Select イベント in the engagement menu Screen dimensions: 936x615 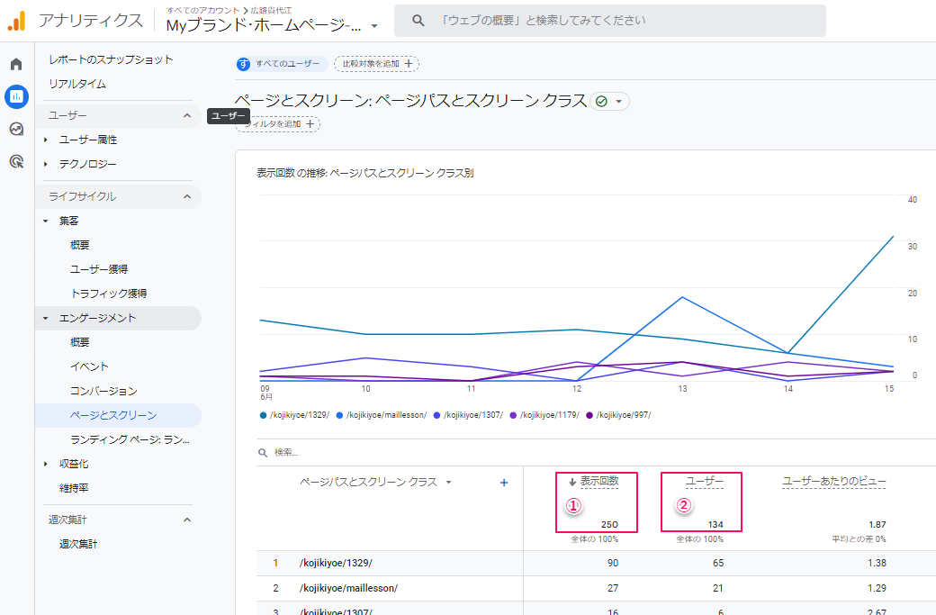[89, 366]
